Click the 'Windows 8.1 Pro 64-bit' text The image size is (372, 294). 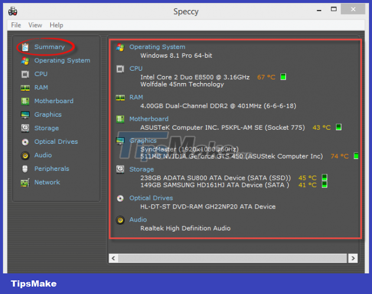[x=176, y=55]
